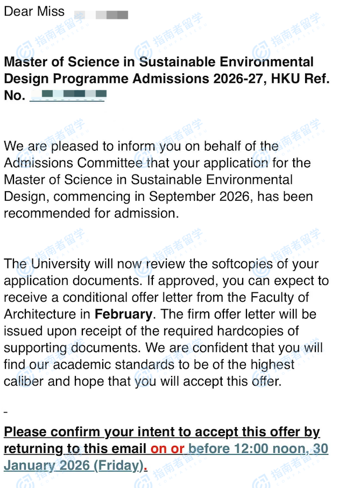
Task: Click "Please confirm your intent" underlined text
Action: coord(108,432)
